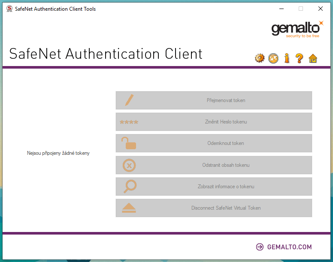Click the eject icon for the virtual token
The image size is (333, 262).
pos(129,208)
